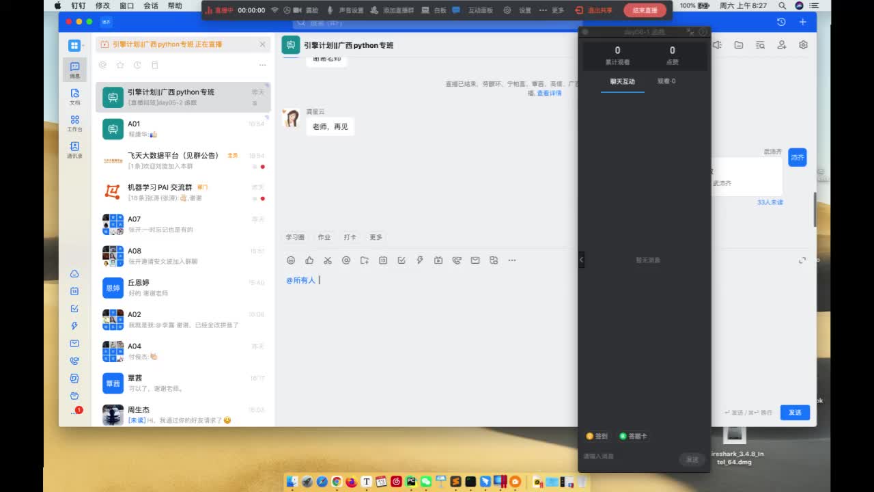Search chat history in the group header
Image resolution: width=874 pixels, height=492 pixels.
click(x=760, y=45)
